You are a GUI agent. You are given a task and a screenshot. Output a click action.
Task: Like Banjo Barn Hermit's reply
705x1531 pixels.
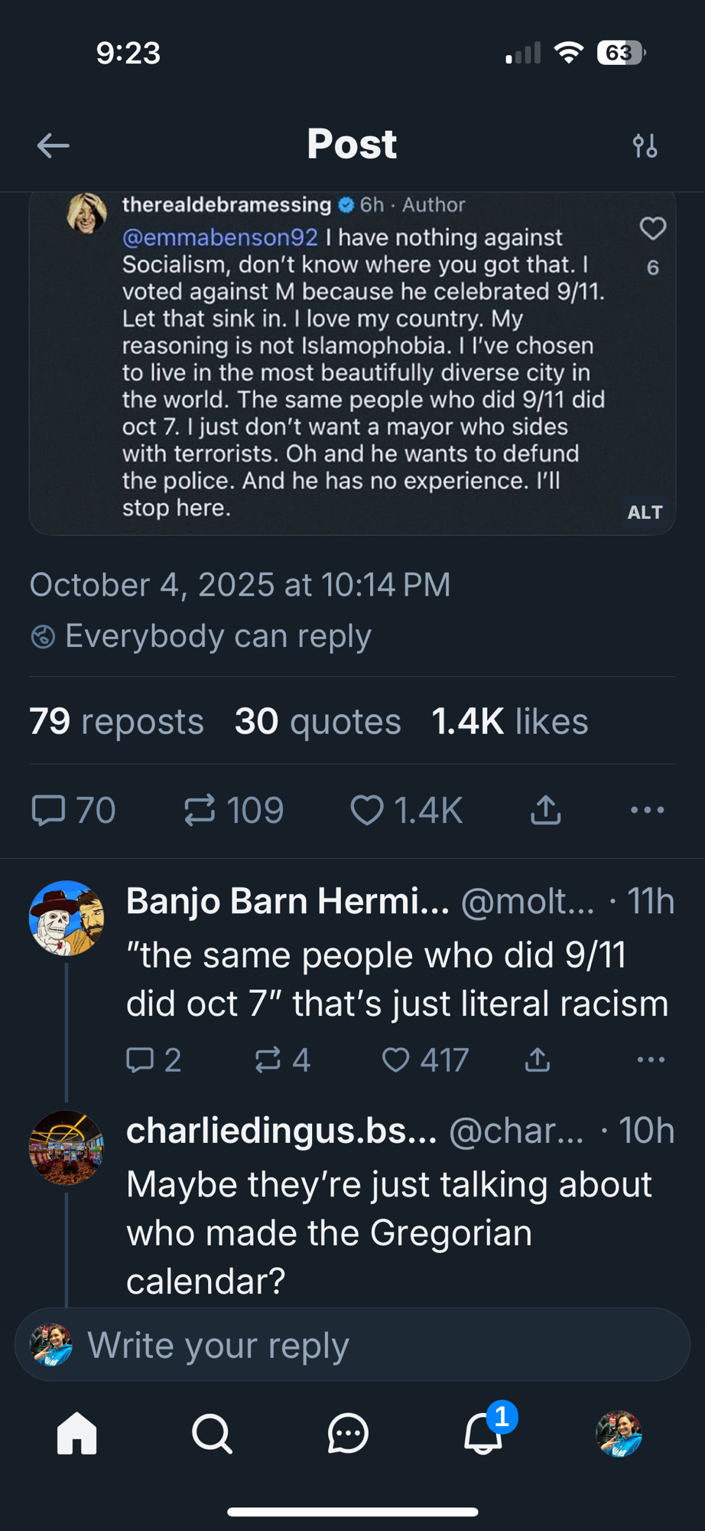pyautogui.click(x=395, y=1060)
